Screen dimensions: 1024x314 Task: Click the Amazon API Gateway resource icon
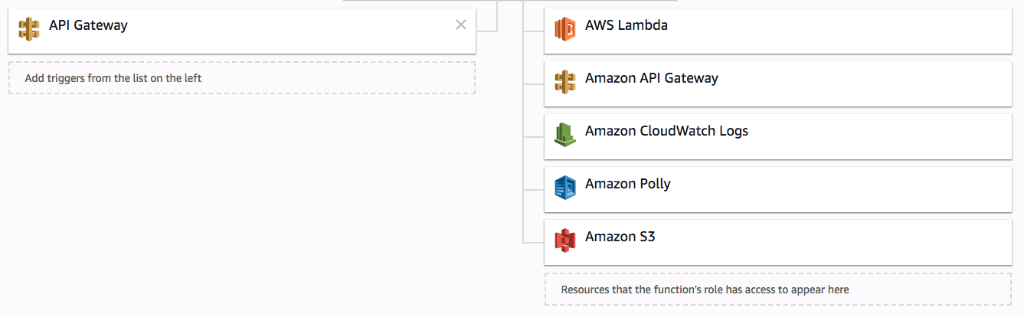tap(564, 82)
